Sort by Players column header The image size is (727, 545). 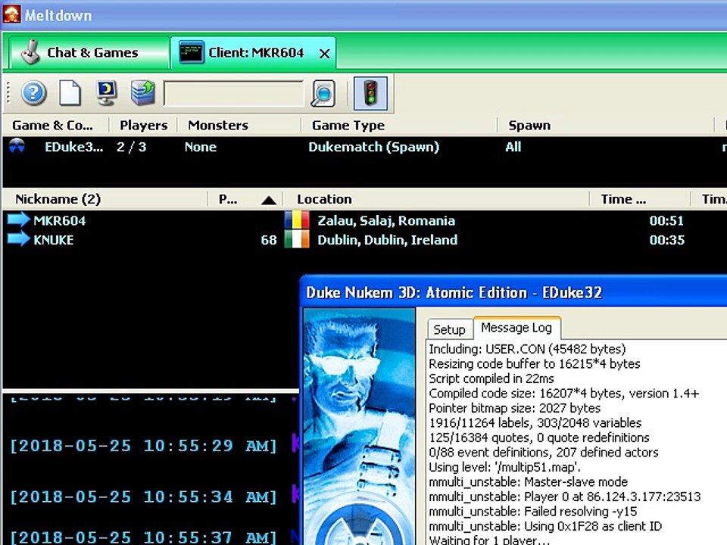(143, 125)
